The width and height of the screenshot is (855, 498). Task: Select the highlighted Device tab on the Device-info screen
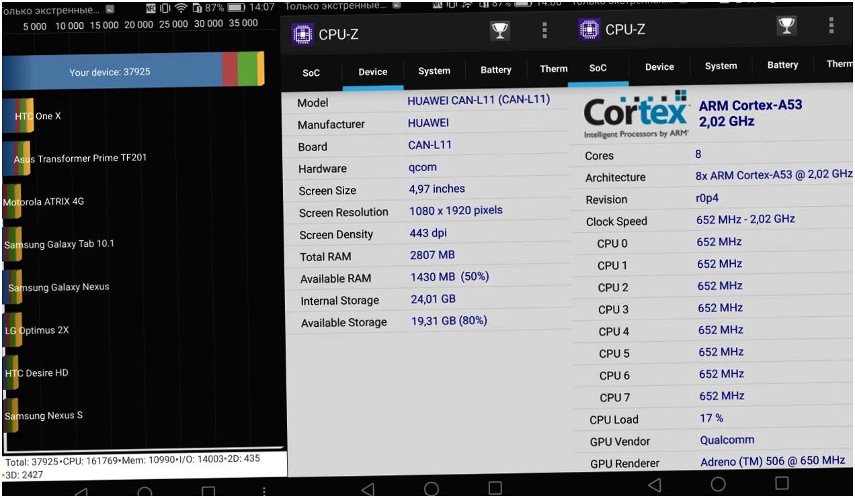[x=372, y=72]
